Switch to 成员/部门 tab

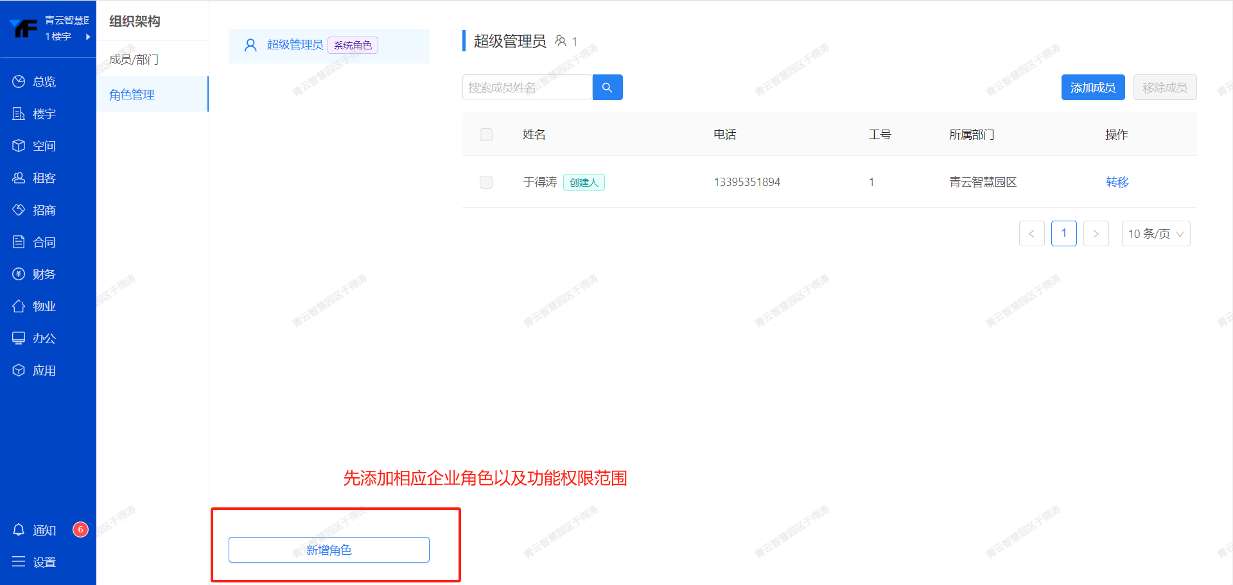(x=134, y=60)
